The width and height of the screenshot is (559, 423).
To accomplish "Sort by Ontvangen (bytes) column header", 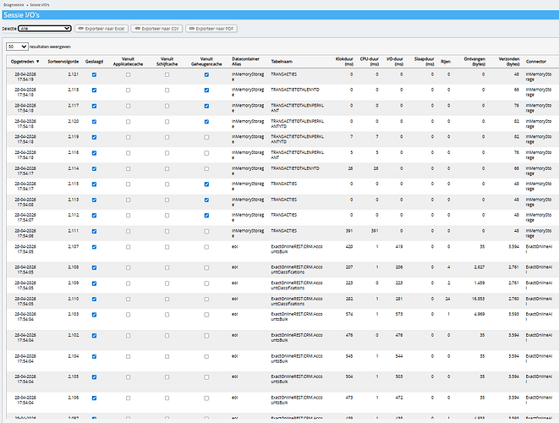I will (x=474, y=62).
